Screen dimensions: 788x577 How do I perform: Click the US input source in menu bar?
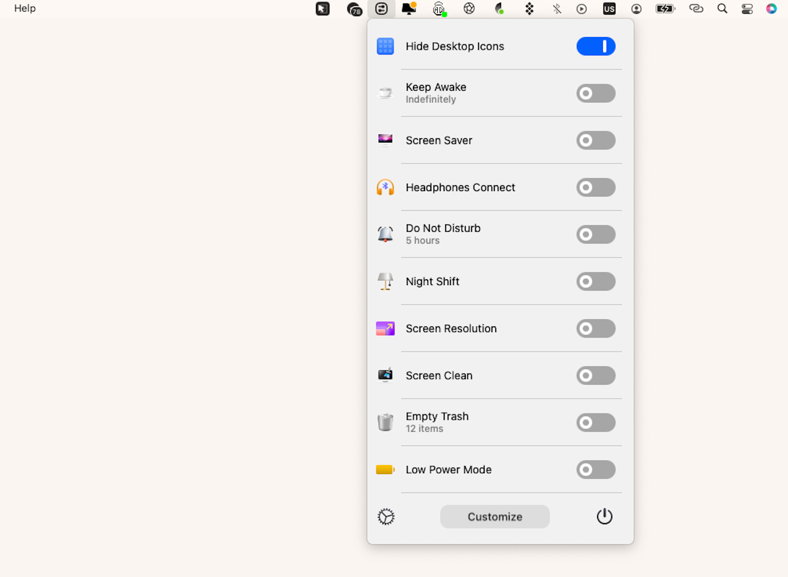(x=609, y=8)
